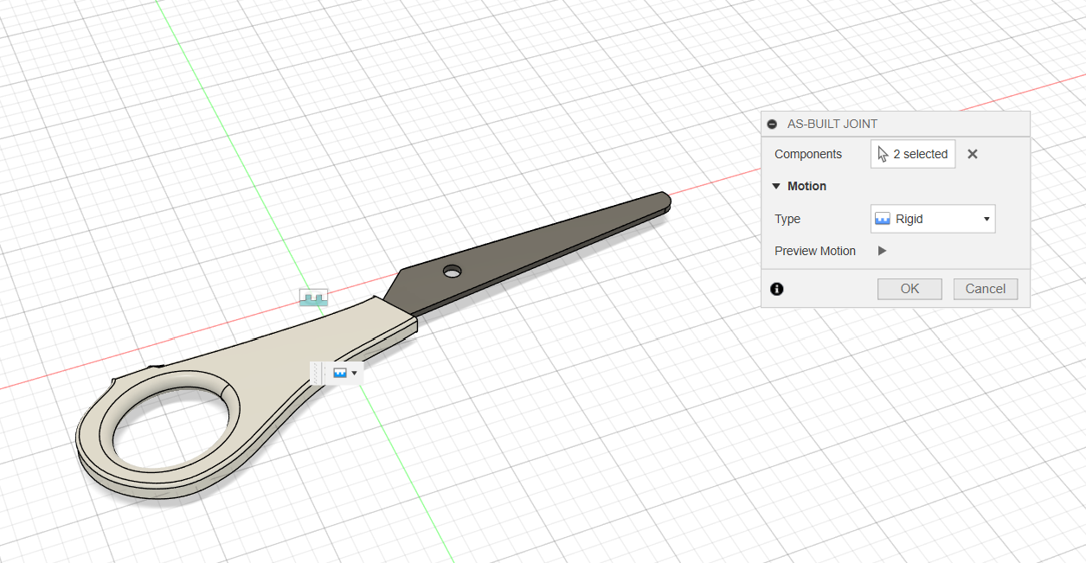Cancel the As-Built Joint dialog
The width and height of the screenshot is (1086, 563).
tap(986, 289)
